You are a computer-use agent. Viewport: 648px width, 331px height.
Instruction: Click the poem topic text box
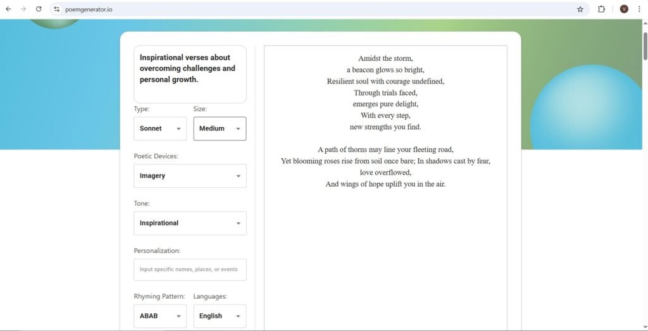(x=190, y=75)
